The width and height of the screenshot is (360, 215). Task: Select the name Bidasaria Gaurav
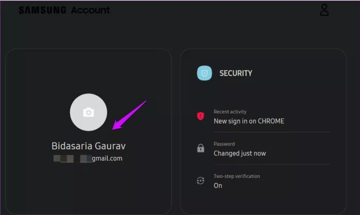point(88,146)
